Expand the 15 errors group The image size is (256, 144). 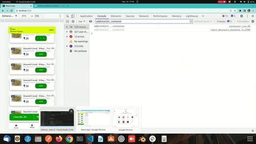point(67,36)
